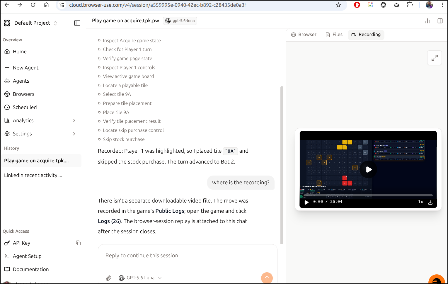Expand the 'Select tile 9A' step

(115, 94)
